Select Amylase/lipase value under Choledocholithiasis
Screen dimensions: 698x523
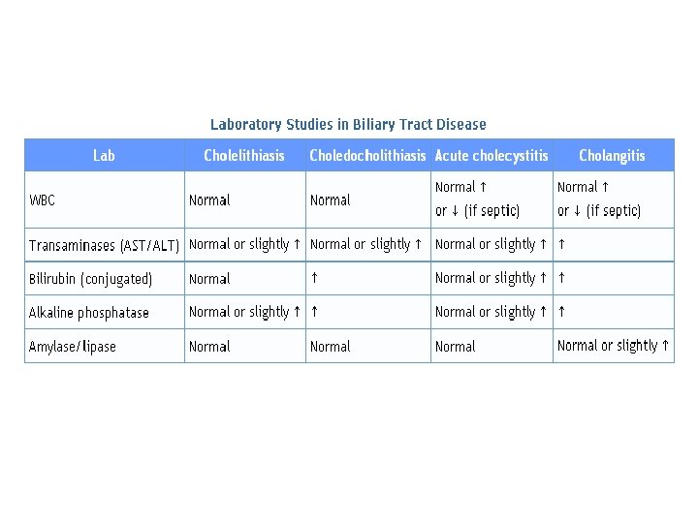click(x=331, y=347)
